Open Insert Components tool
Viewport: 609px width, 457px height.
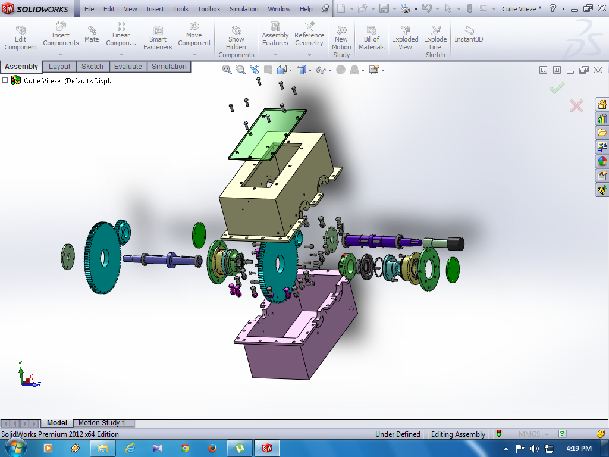(61, 34)
